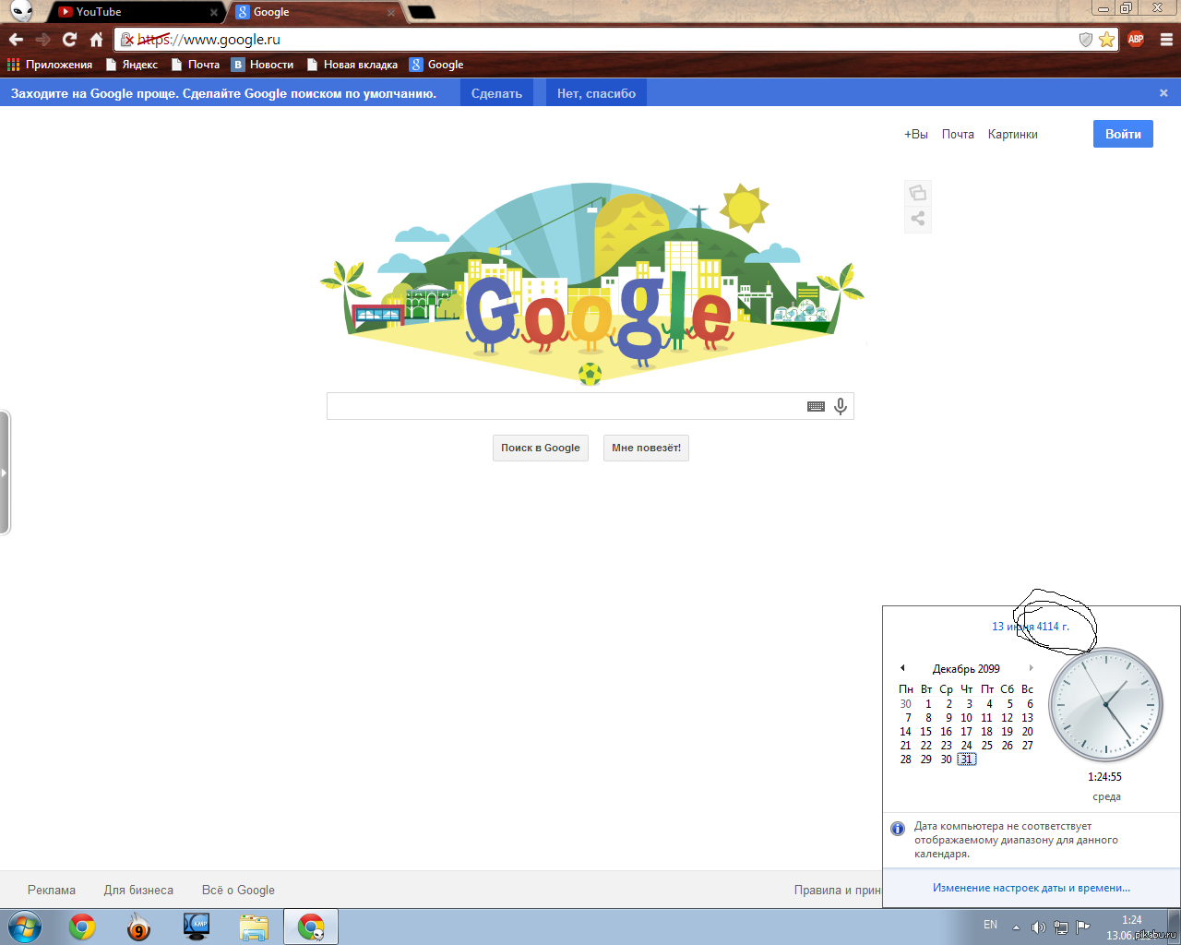Click the home button in the browser toolbar

click(x=96, y=39)
